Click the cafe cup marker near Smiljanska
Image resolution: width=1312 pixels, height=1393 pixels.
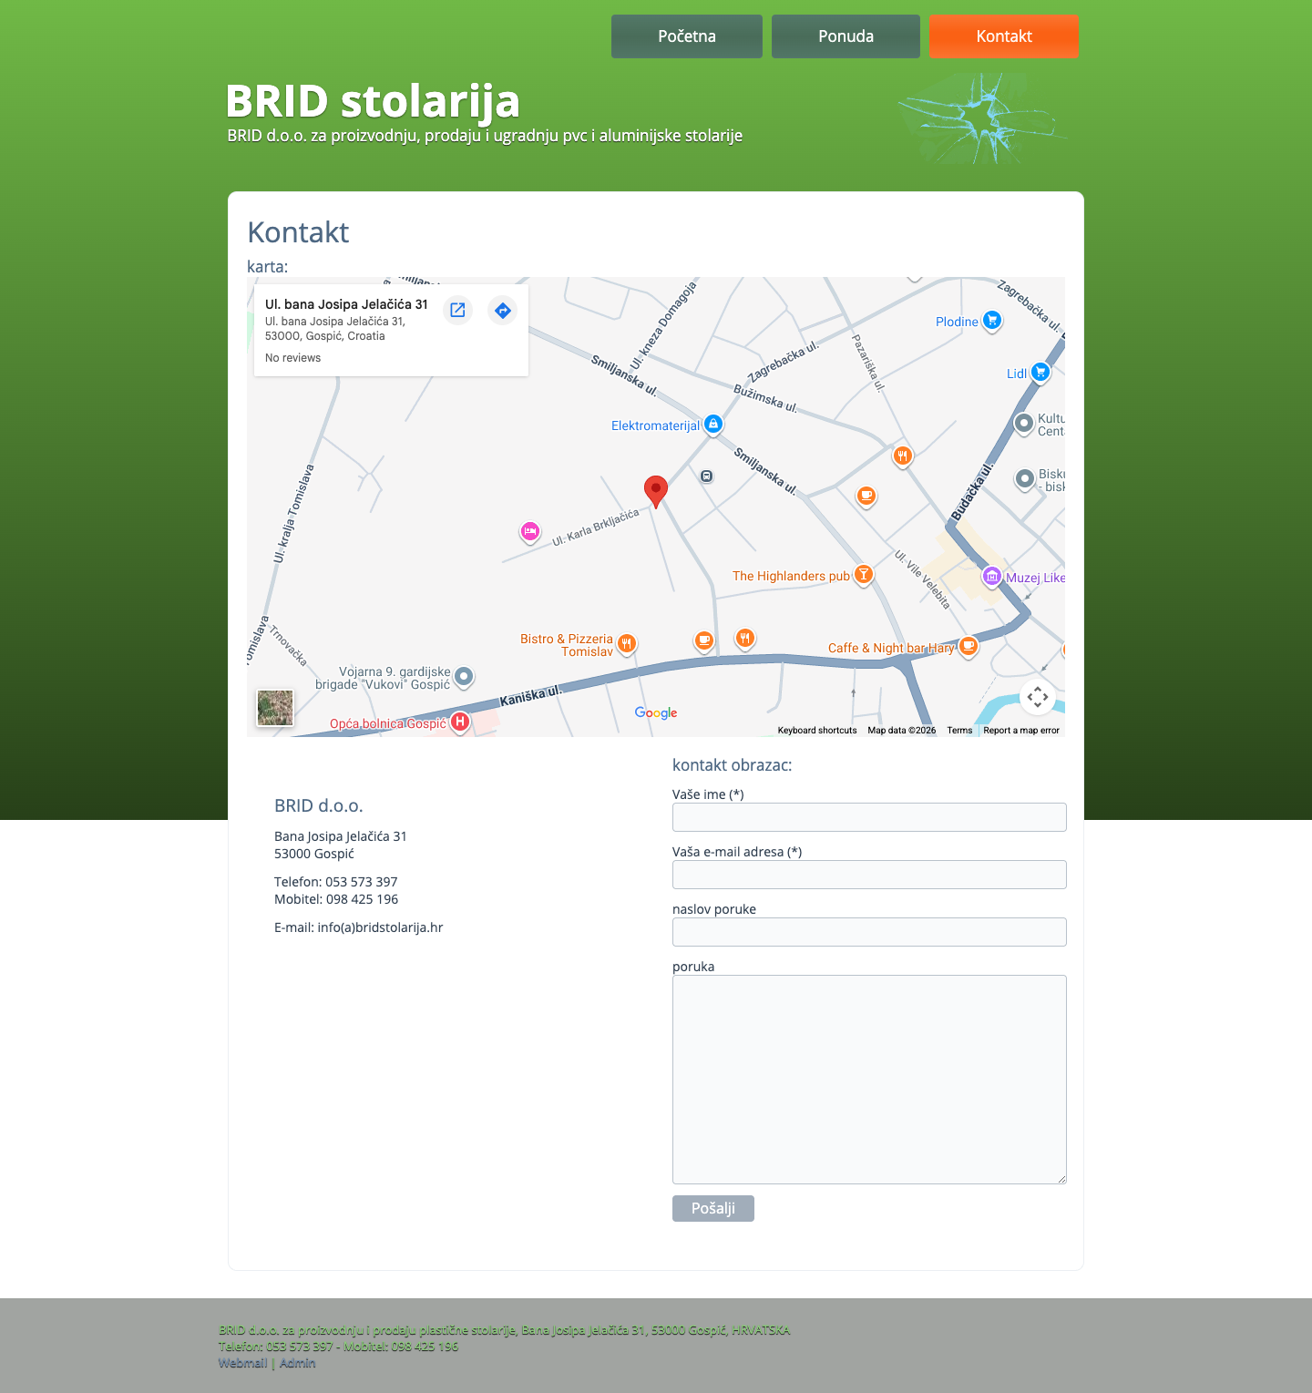[866, 497]
